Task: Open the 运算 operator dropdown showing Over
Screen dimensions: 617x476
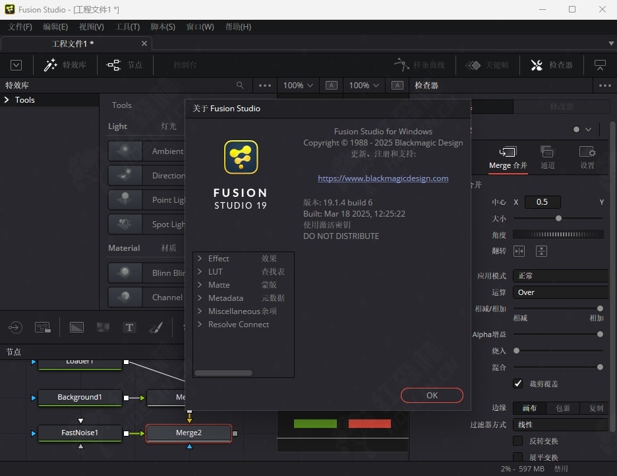Action: (561, 292)
